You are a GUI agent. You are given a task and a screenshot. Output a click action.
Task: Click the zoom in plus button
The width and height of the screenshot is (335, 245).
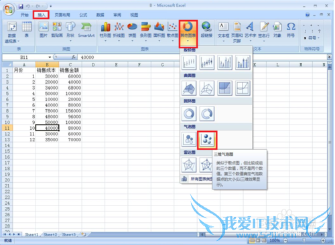(x=323, y=240)
